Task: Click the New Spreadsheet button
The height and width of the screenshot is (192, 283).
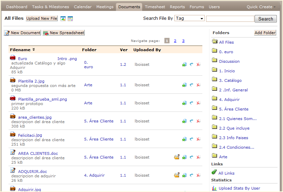Action: (64, 33)
